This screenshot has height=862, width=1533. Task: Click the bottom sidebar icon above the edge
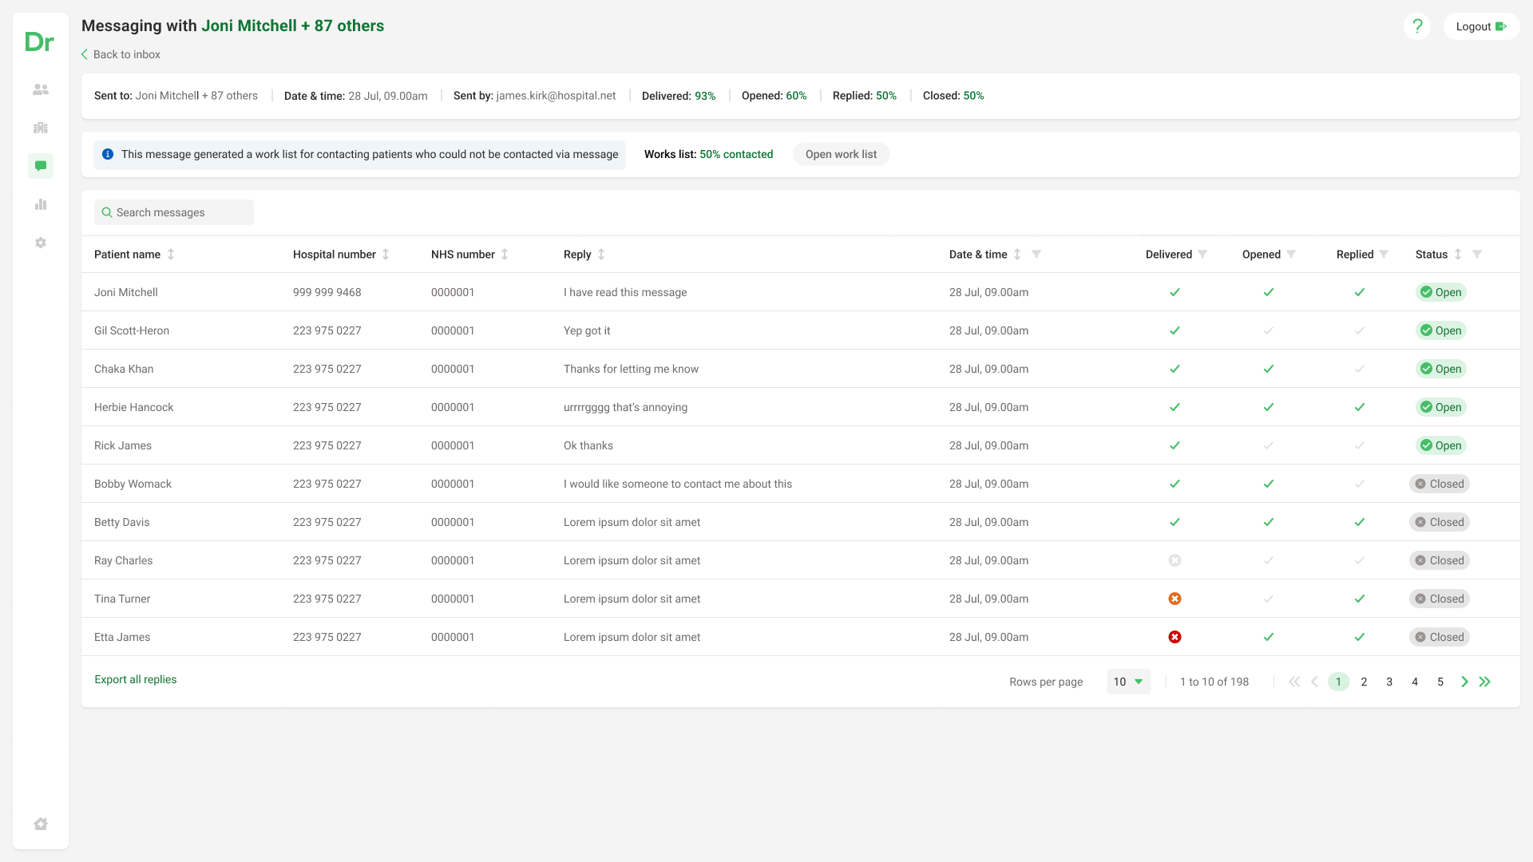click(40, 824)
